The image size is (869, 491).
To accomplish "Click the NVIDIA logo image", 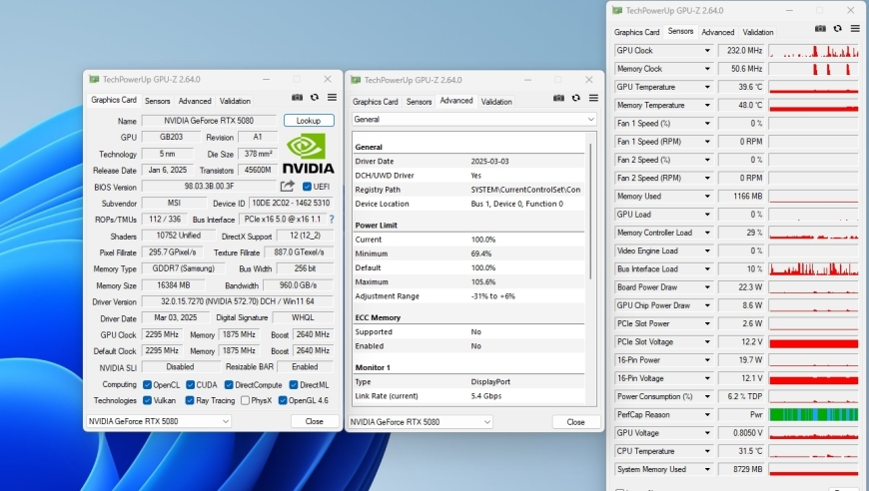I will pyautogui.click(x=308, y=154).
